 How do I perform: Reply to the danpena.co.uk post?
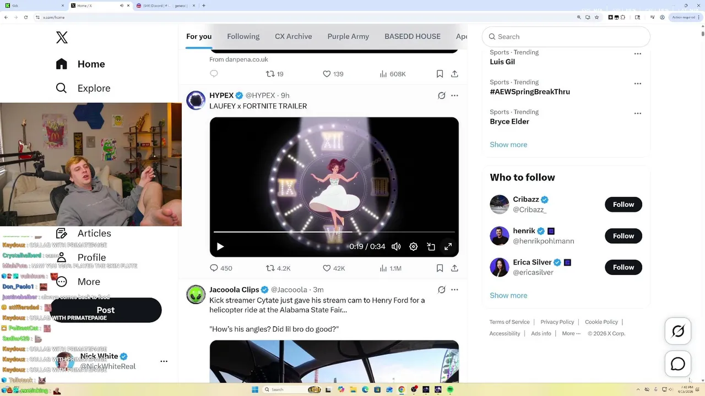pyautogui.click(x=214, y=74)
